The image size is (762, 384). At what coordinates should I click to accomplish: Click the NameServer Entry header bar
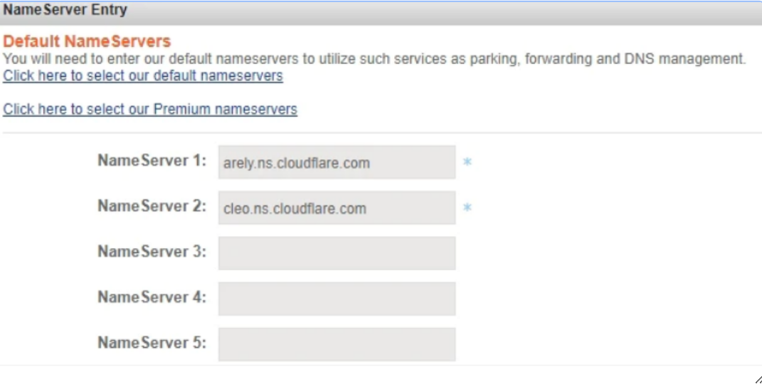pos(381,12)
